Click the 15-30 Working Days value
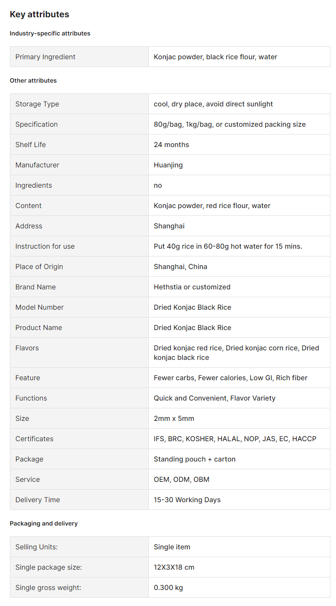 click(x=187, y=500)
